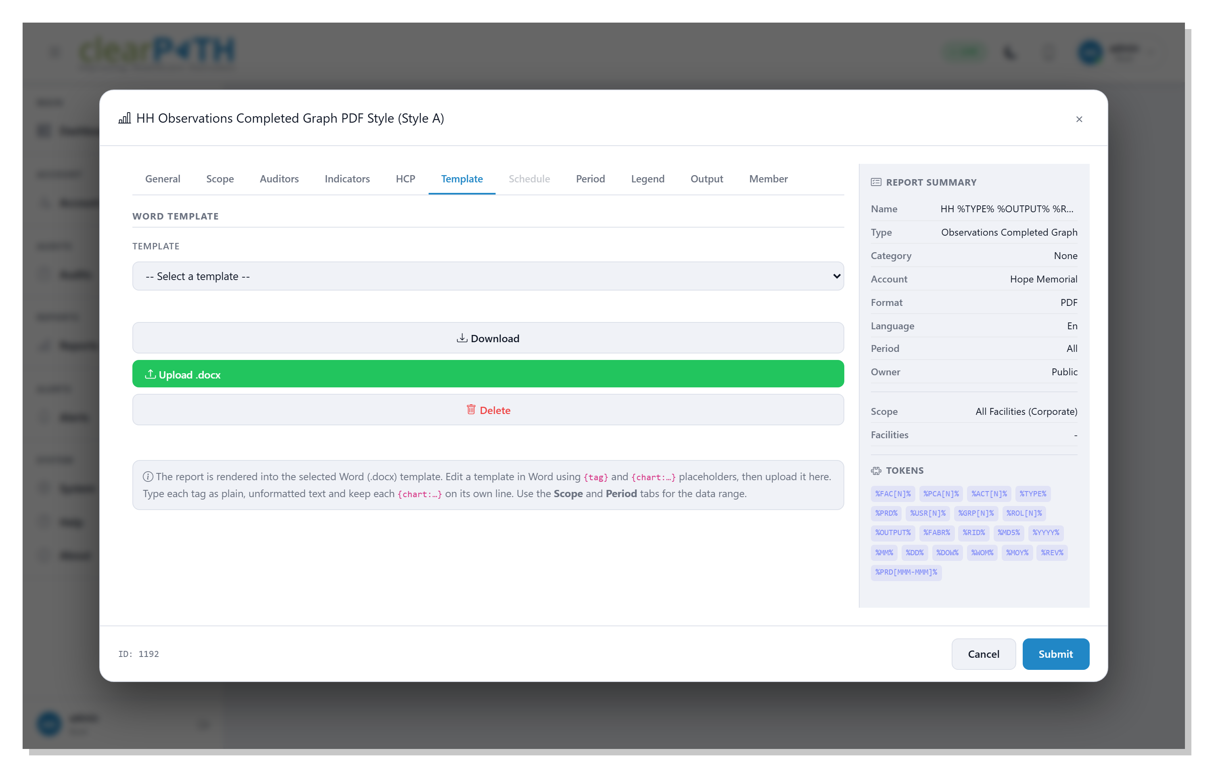Click the bar chart icon in dialog title
This screenshot has height=778, width=1214.
pyautogui.click(x=124, y=118)
